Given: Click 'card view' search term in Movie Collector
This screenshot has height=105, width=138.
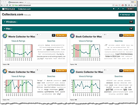Looking at the screenshot, I should (x=50, y=50).
